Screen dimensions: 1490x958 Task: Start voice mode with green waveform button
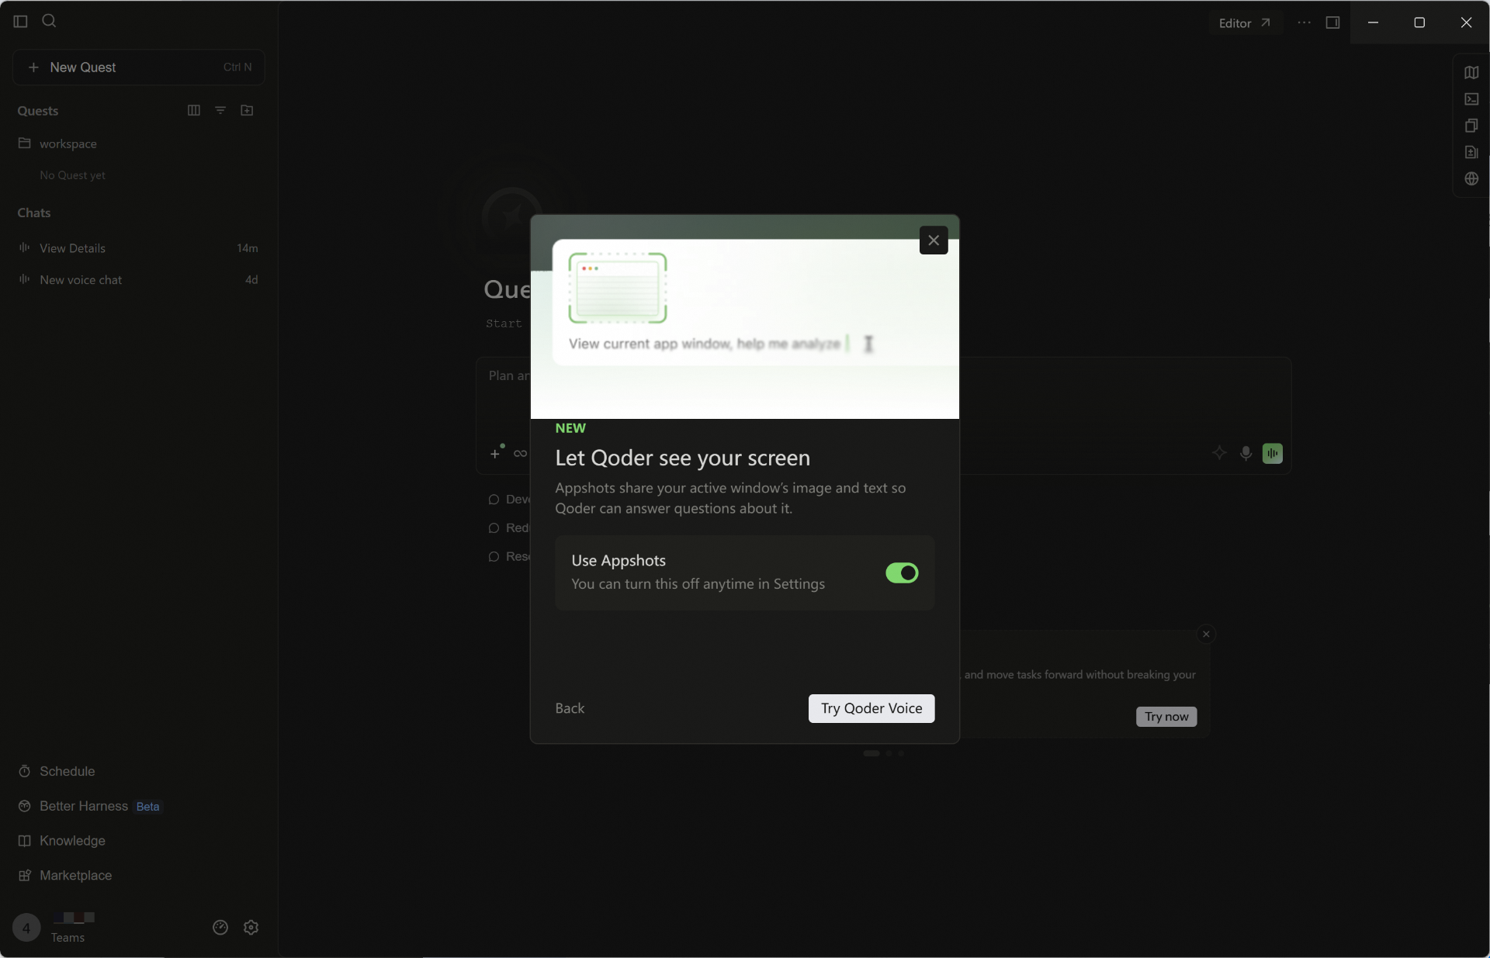coord(1273,453)
